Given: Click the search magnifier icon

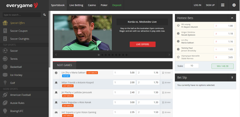Looking at the screenshot, I should coord(44,15).
